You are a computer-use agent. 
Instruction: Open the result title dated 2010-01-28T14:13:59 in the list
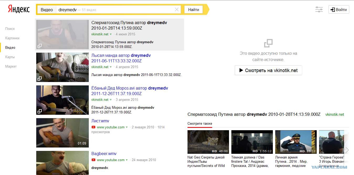129,25
